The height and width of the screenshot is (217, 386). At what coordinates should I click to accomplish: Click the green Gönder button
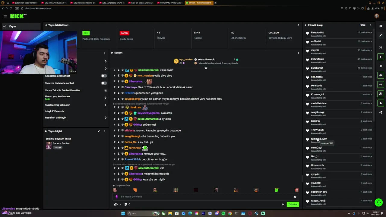point(293,204)
